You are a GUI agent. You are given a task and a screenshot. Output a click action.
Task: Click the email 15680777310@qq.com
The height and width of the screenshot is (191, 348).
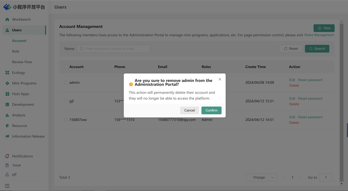click(177, 119)
